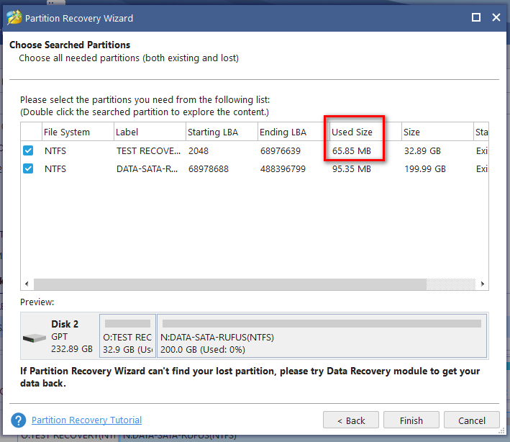Close the Partition Recovery Wizard window
This screenshot has width=510, height=442.
[x=496, y=17]
